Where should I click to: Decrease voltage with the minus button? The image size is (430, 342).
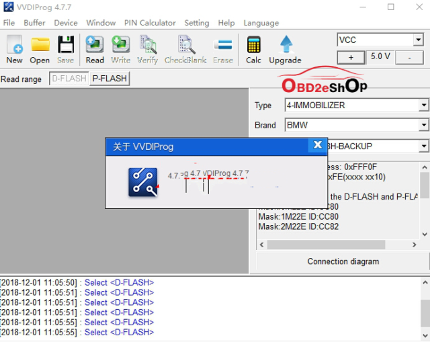tap(409, 57)
